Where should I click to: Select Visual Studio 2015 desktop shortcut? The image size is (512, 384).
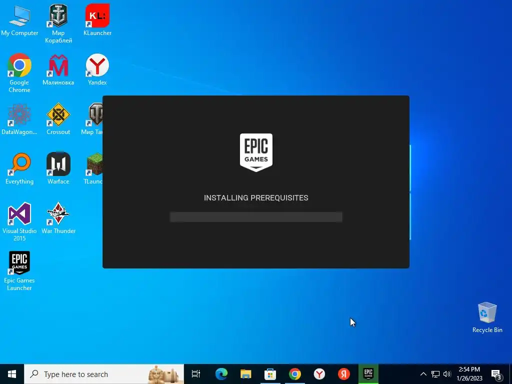coord(19,221)
